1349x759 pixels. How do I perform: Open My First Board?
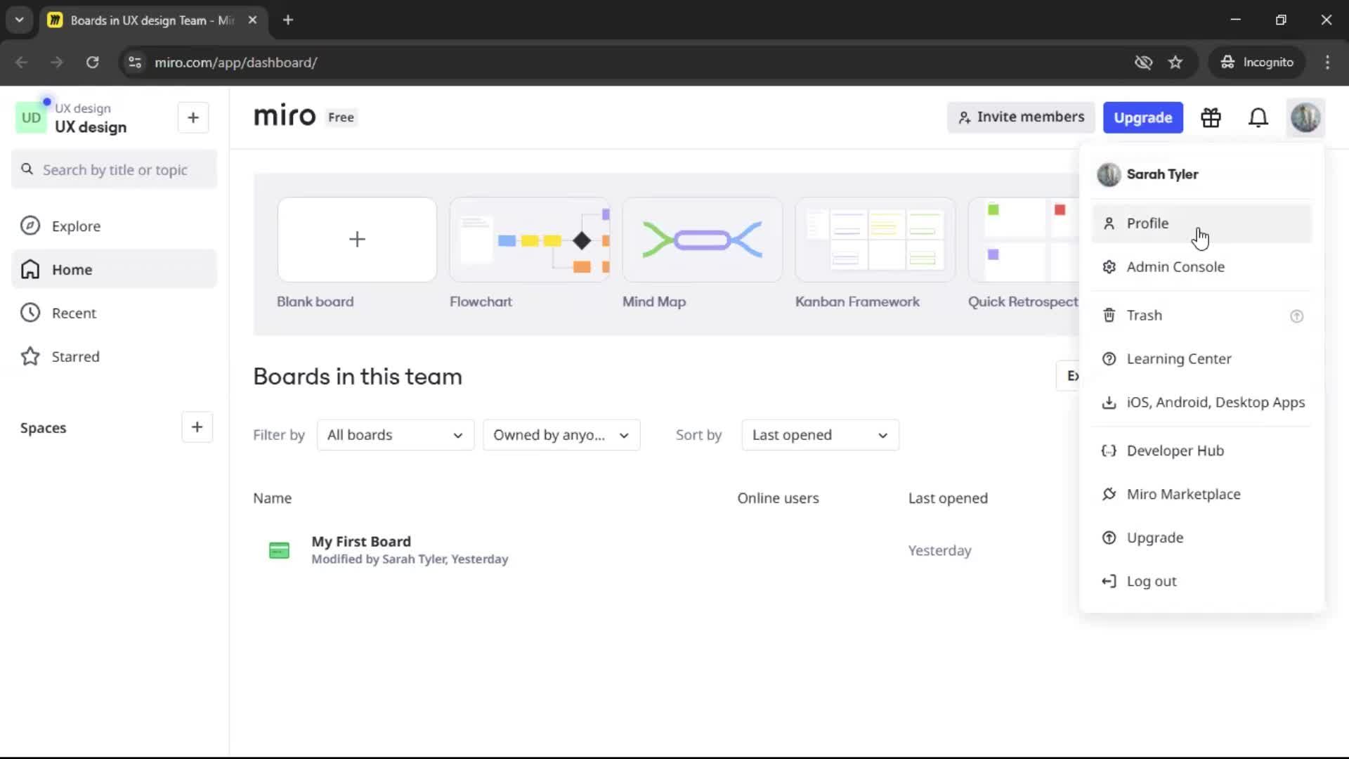click(361, 542)
